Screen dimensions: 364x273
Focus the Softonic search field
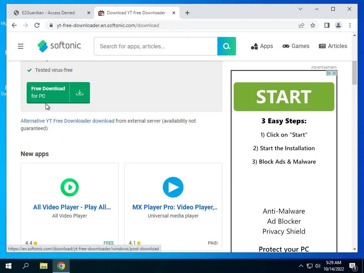coord(156,46)
